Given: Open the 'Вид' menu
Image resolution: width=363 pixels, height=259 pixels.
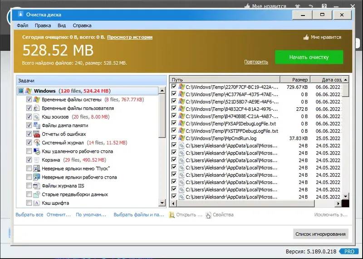Looking at the screenshot, I should (62, 25).
